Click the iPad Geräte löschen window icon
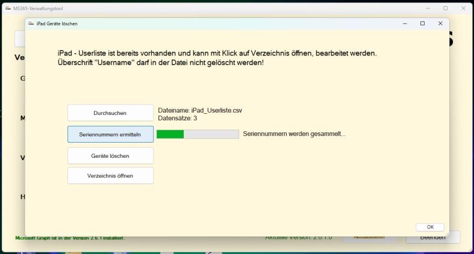474x254 pixels. click(31, 23)
